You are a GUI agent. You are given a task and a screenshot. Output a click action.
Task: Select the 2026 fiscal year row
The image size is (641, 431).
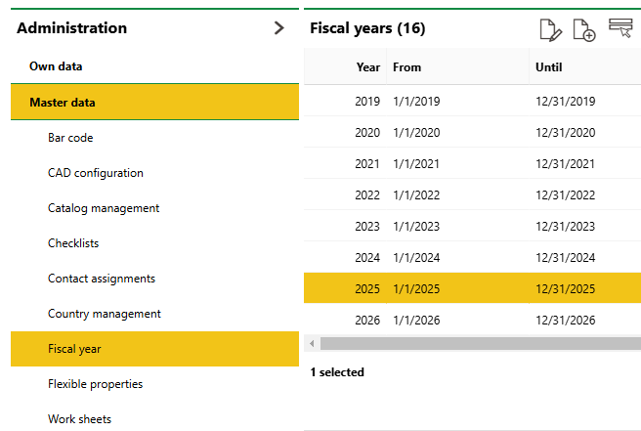[x=472, y=320]
